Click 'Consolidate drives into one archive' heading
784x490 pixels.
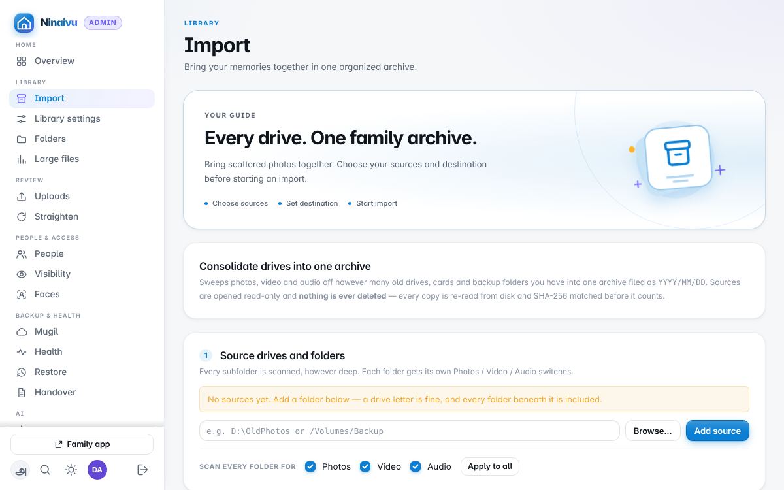(x=285, y=266)
